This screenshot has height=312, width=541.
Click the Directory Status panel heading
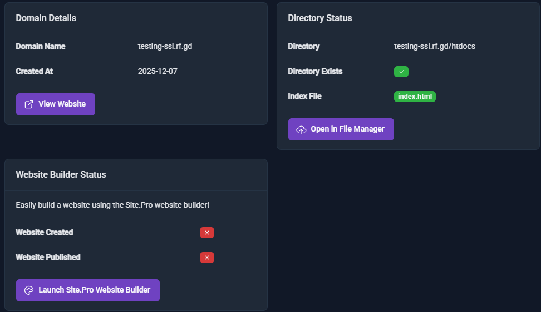pos(319,18)
